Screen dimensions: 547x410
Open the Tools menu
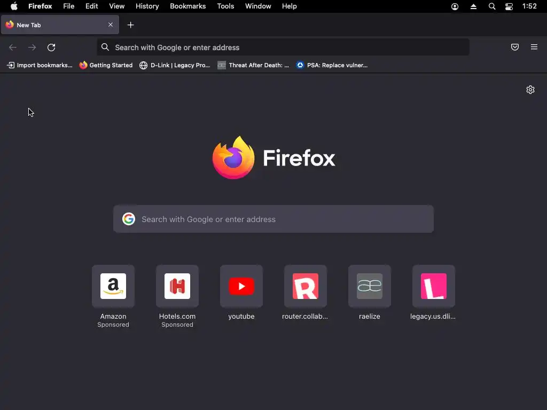point(225,6)
